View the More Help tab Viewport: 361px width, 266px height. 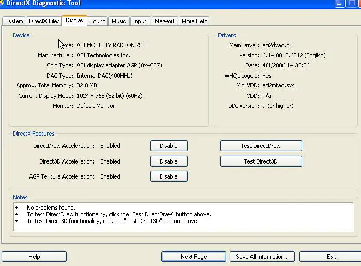(194, 21)
